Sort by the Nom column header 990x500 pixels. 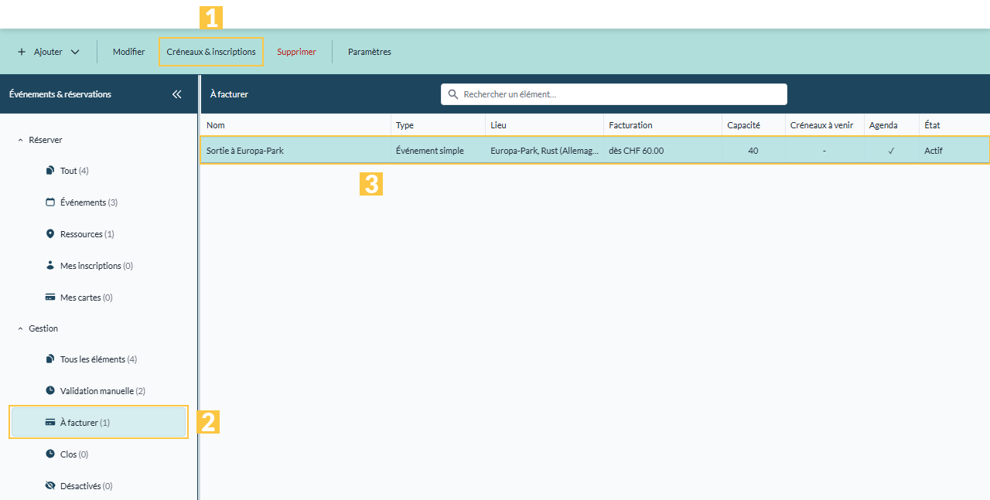pos(216,125)
